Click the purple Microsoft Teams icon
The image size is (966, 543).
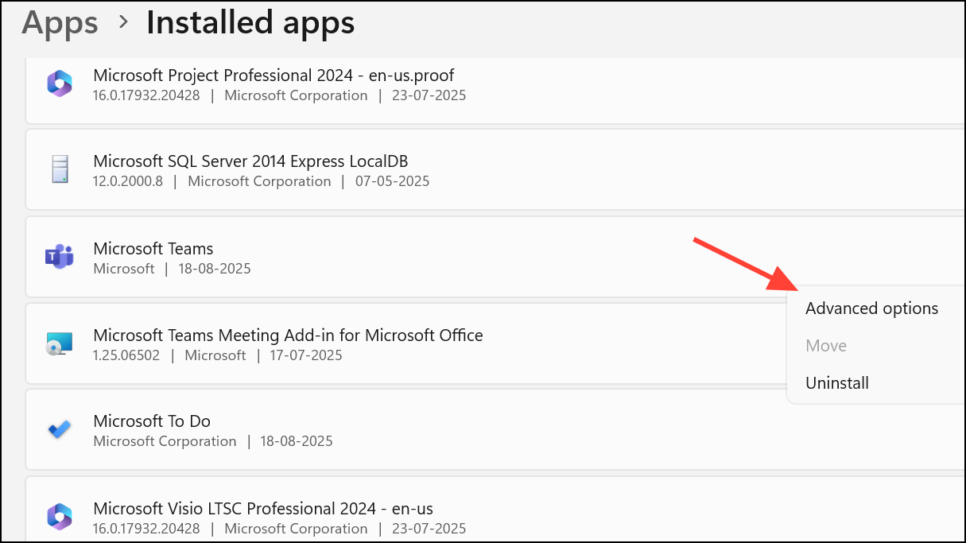(60, 257)
